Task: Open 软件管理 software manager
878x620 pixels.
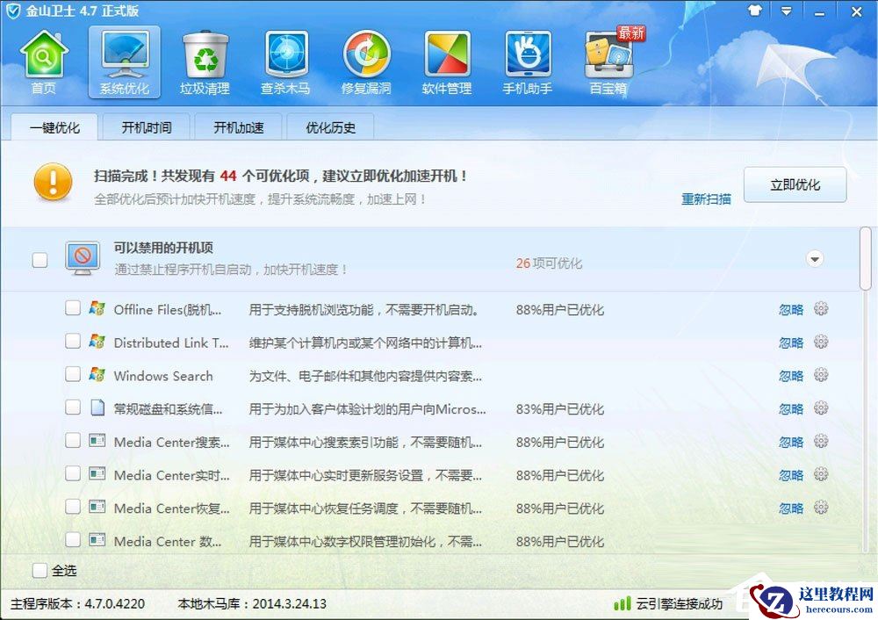Action: tap(446, 61)
